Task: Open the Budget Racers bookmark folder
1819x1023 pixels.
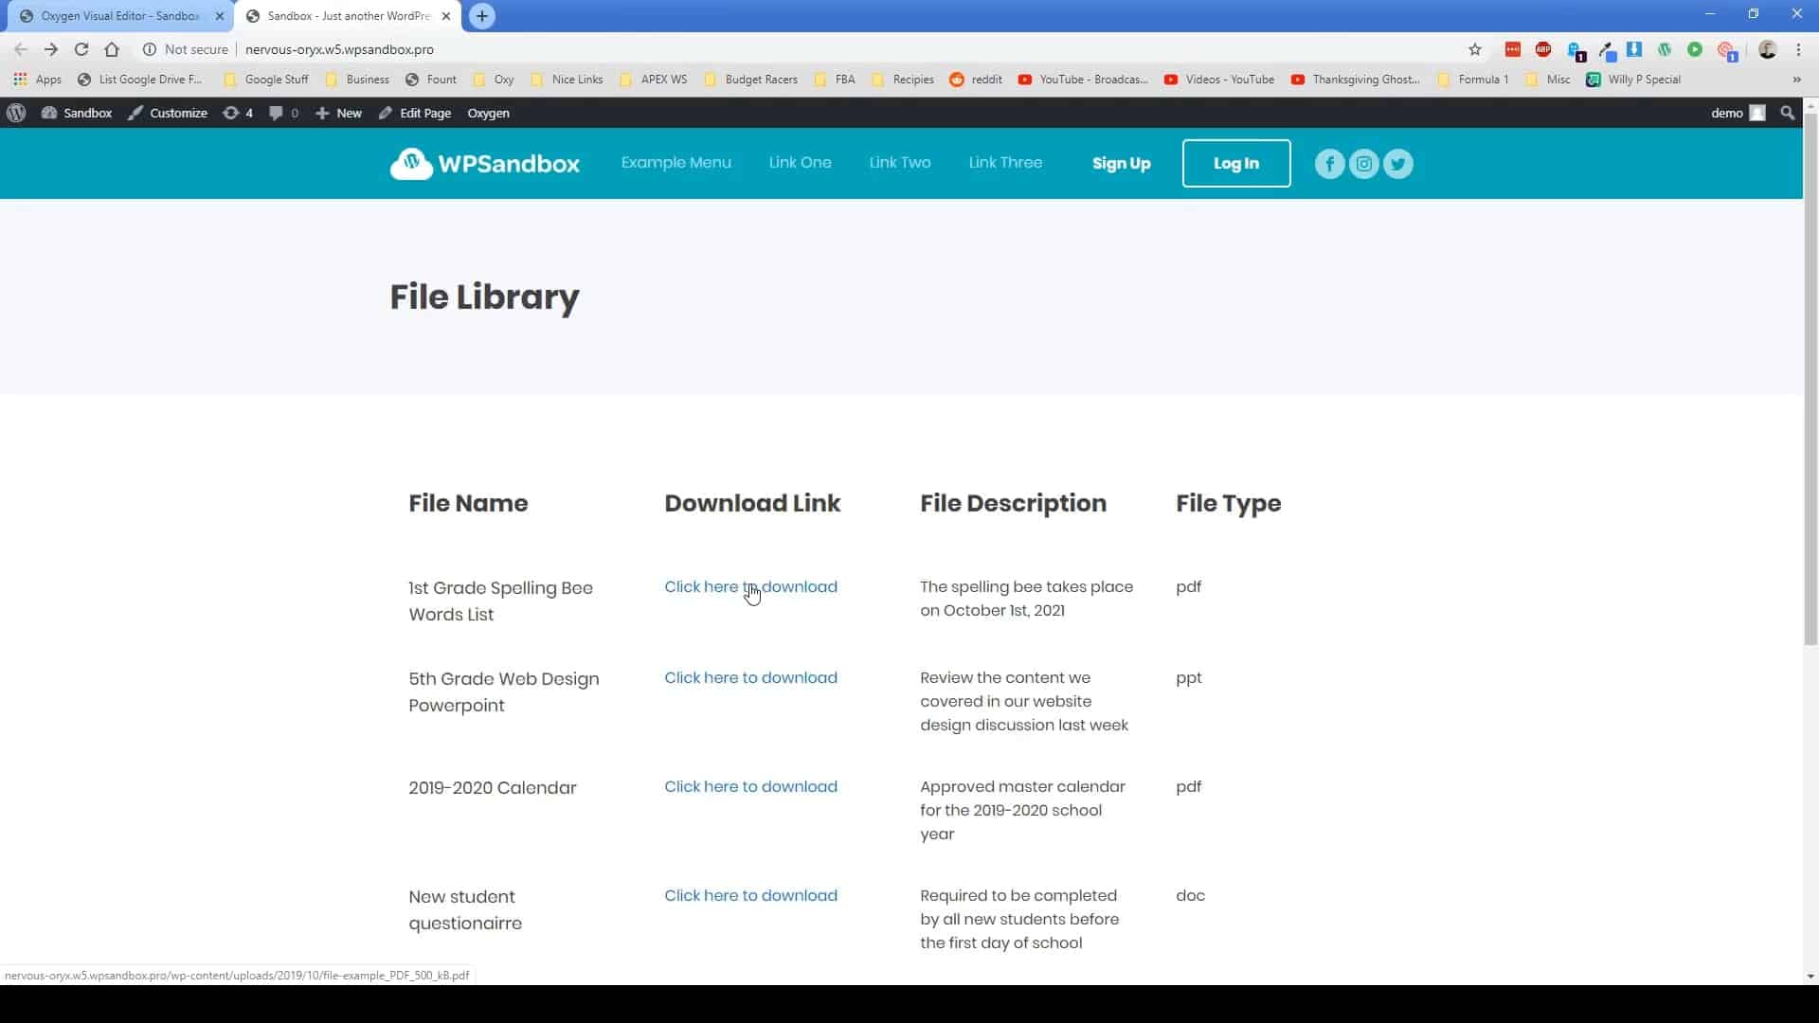Action: tap(751, 80)
